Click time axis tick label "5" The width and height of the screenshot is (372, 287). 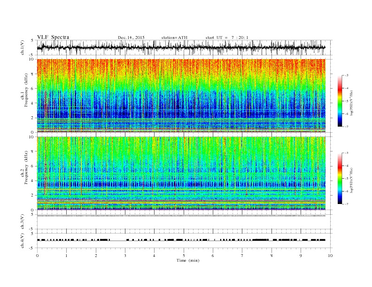(x=184, y=256)
